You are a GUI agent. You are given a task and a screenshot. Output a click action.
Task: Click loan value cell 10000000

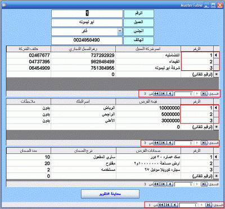(x=148, y=108)
